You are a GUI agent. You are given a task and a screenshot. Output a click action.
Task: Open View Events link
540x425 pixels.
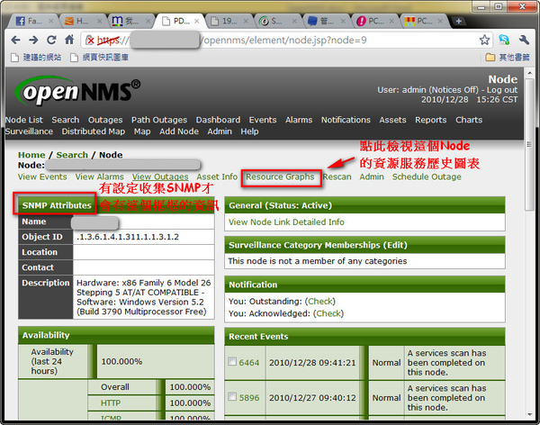(x=42, y=176)
